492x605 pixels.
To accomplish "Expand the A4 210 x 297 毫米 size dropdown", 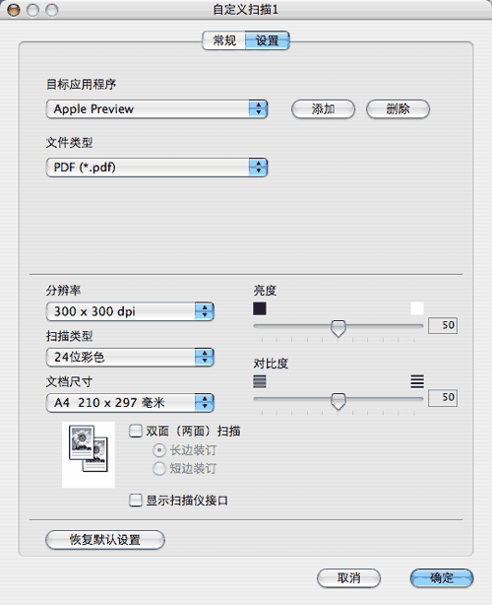I will 130,403.
